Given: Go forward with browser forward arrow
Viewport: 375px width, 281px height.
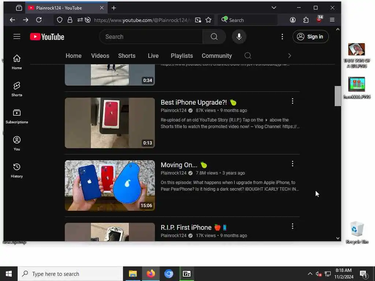Looking at the screenshot, I should point(26,20).
